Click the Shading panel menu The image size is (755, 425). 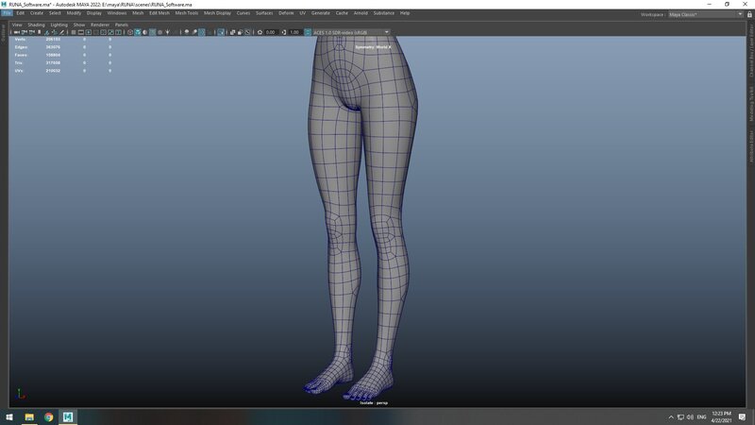click(x=36, y=25)
